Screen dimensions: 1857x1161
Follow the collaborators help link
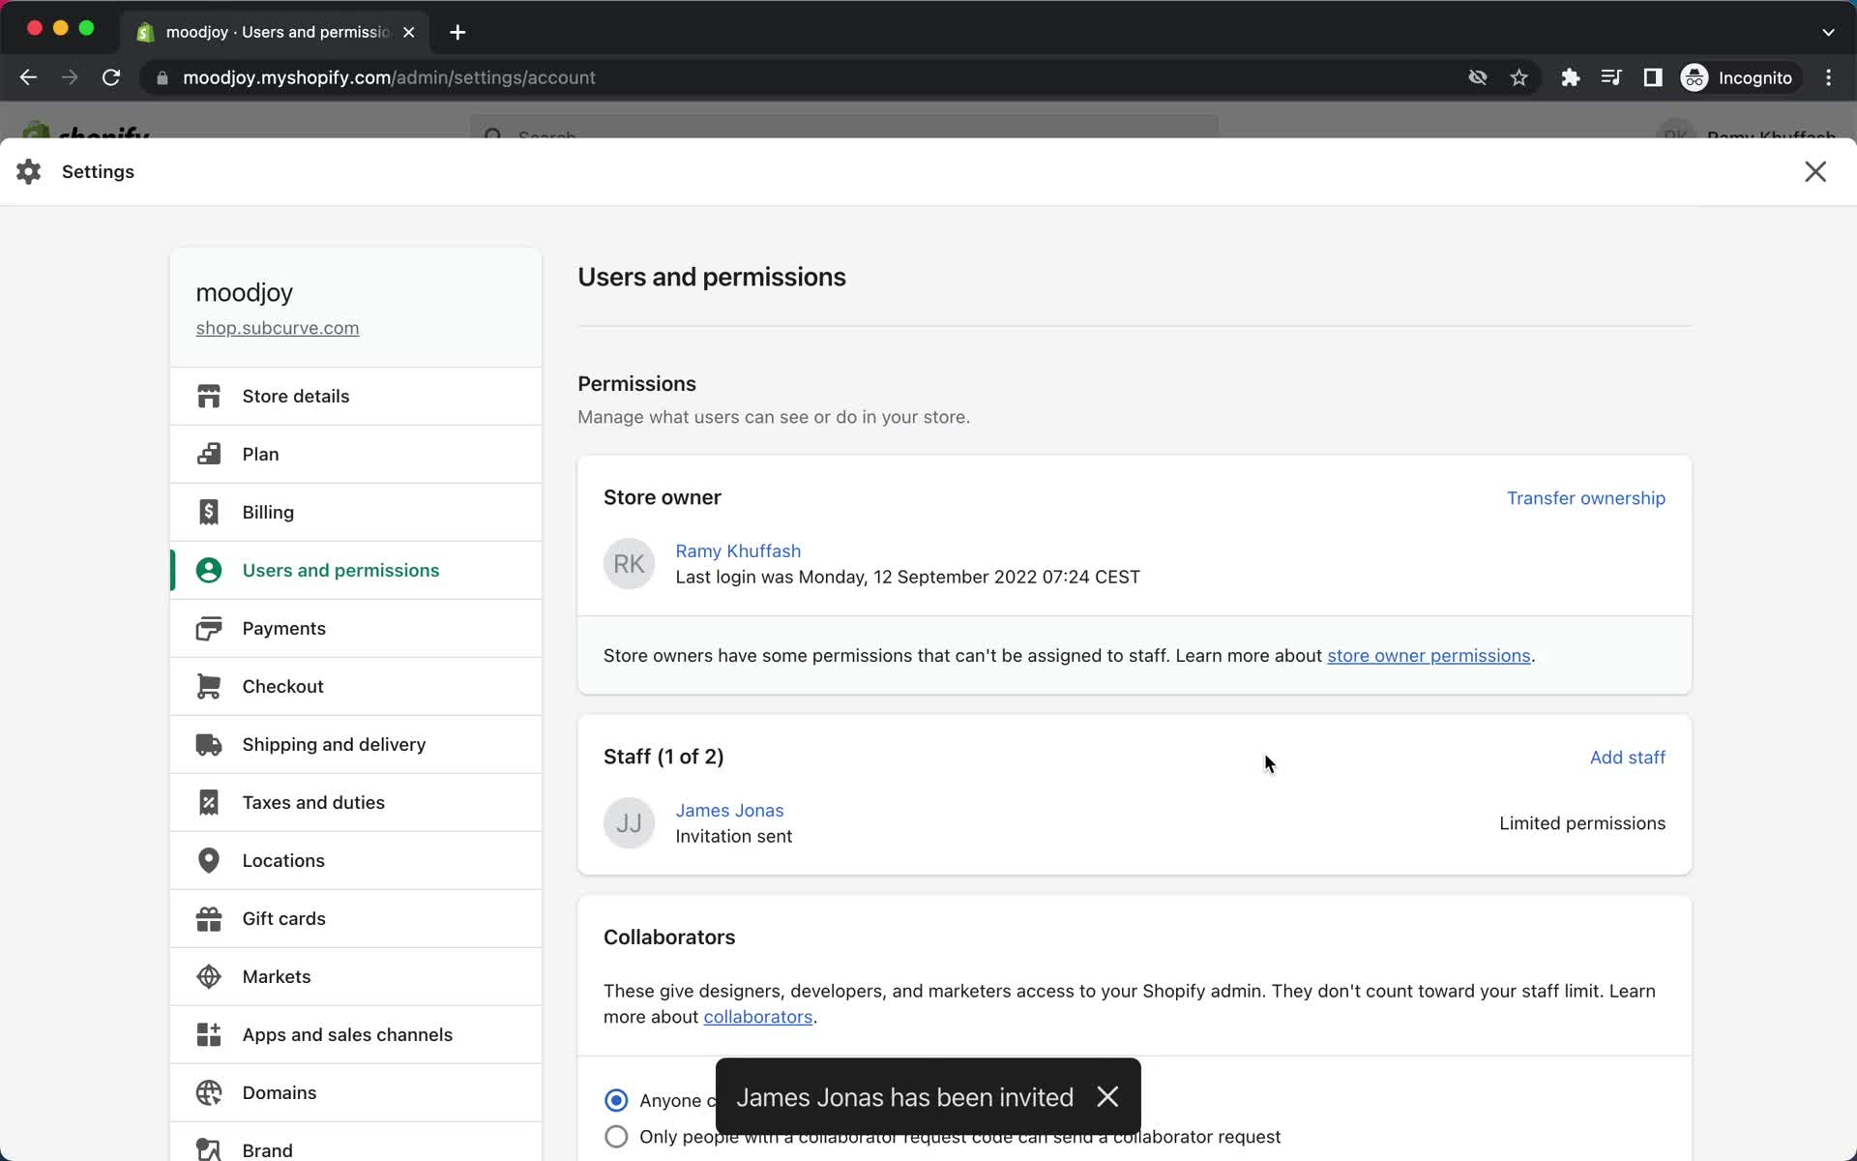tap(757, 1017)
